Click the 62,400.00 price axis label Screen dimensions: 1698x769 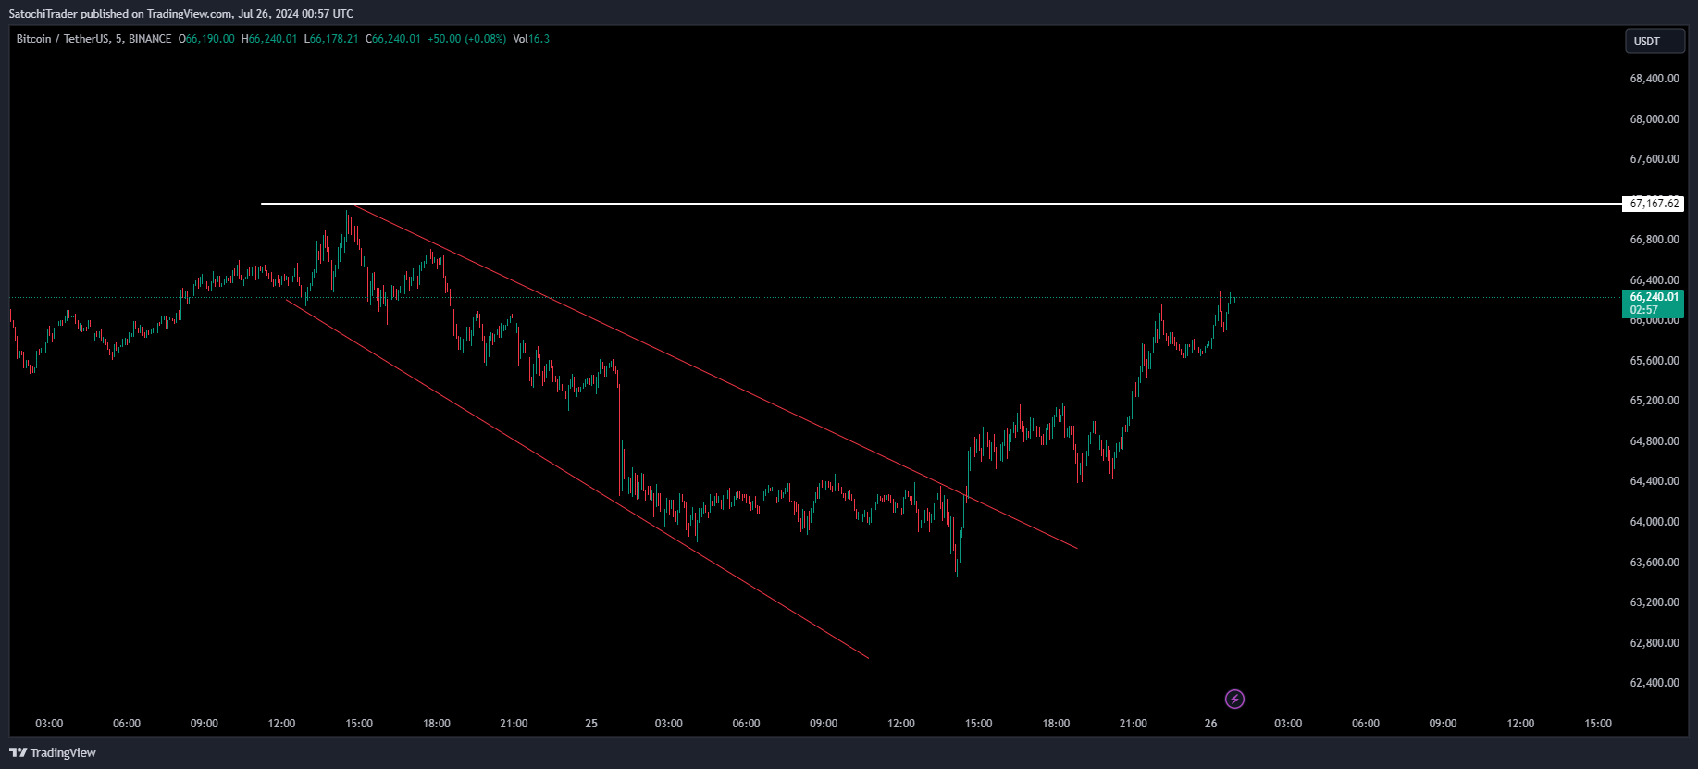(1654, 683)
